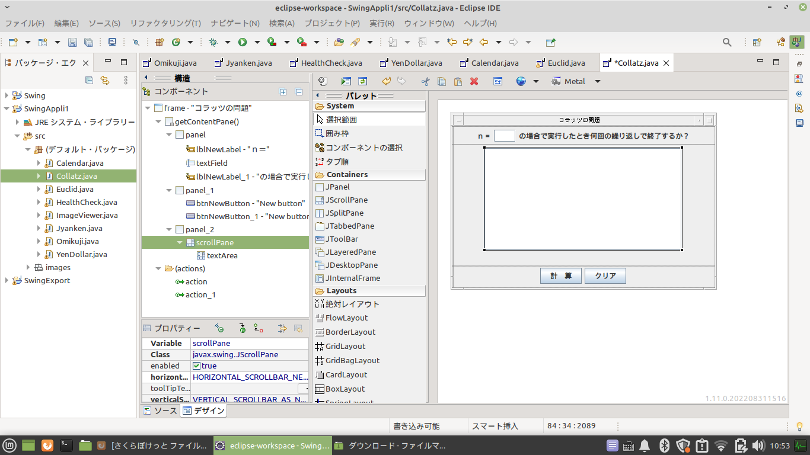Switch to the Omikuji.java editor tab
Viewport: 810px width, 455px height.
(170, 63)
